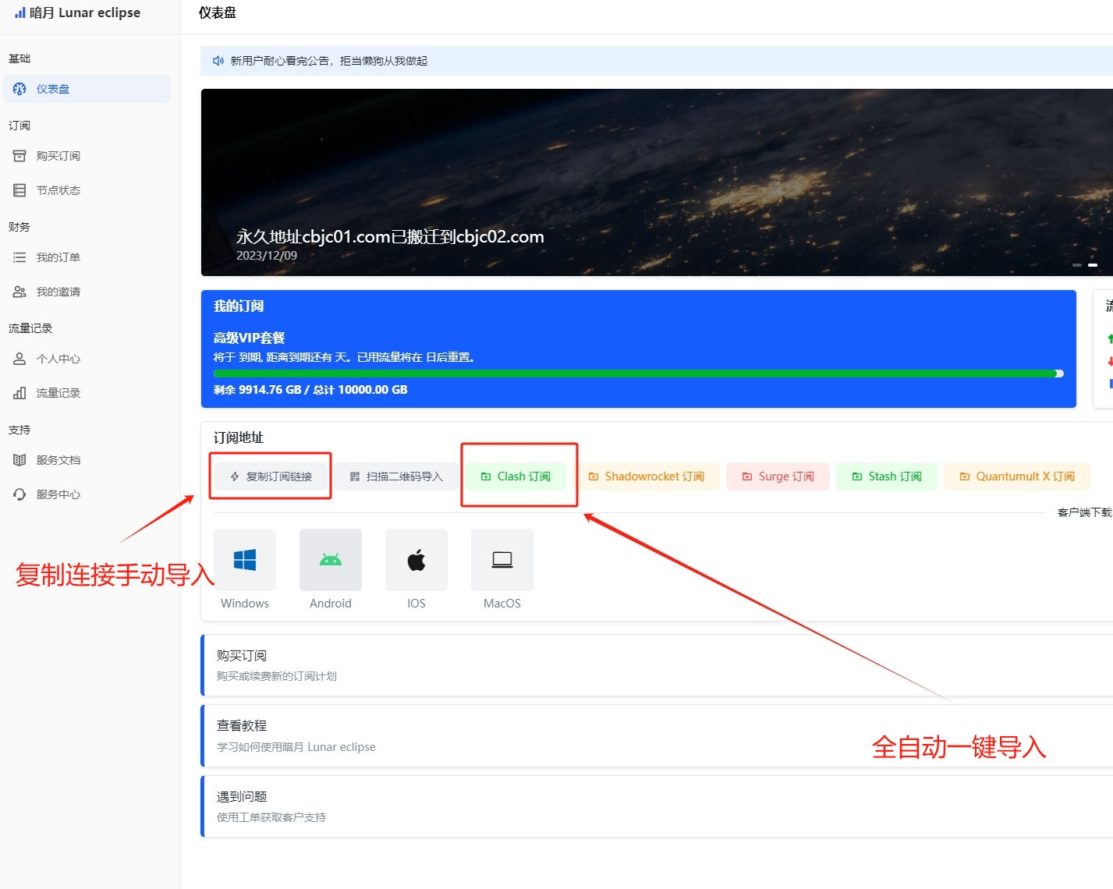The width and height of the screenshot is (1113, 889).
Task: Click the 暗月 Lunar eclipse logo
Action: (x=77, y=13)
